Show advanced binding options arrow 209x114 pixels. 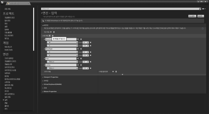[122, 74]
